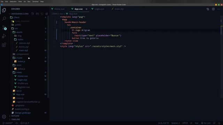Viewport: 223px width, 125px height.
Task: Open the Run and Debug view
Action: pyautogui.click(x=4, y=36)
